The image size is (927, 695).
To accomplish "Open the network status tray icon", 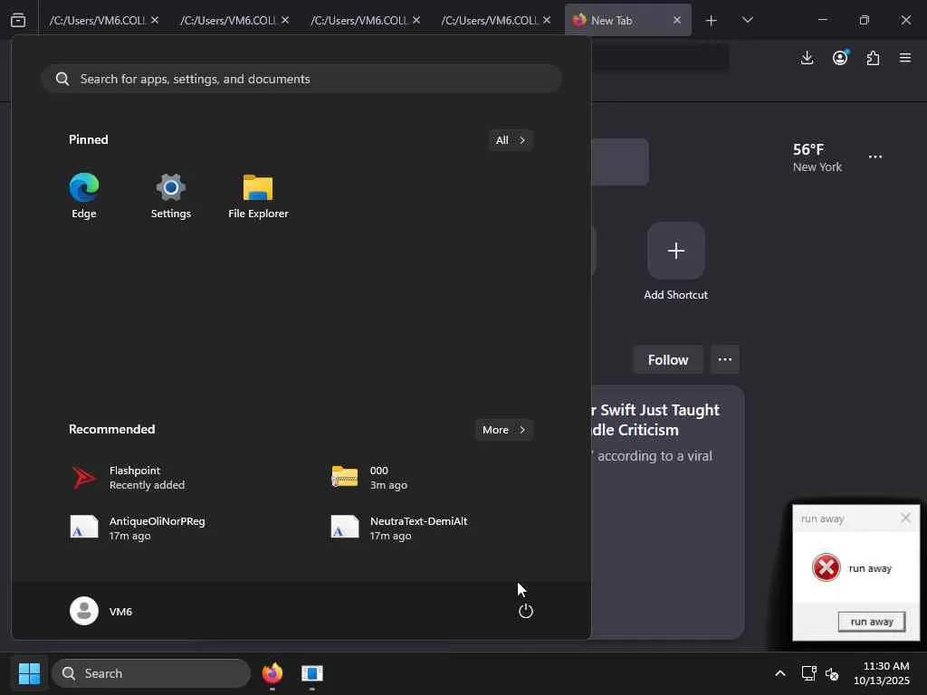I will click(x=808, y=673).
